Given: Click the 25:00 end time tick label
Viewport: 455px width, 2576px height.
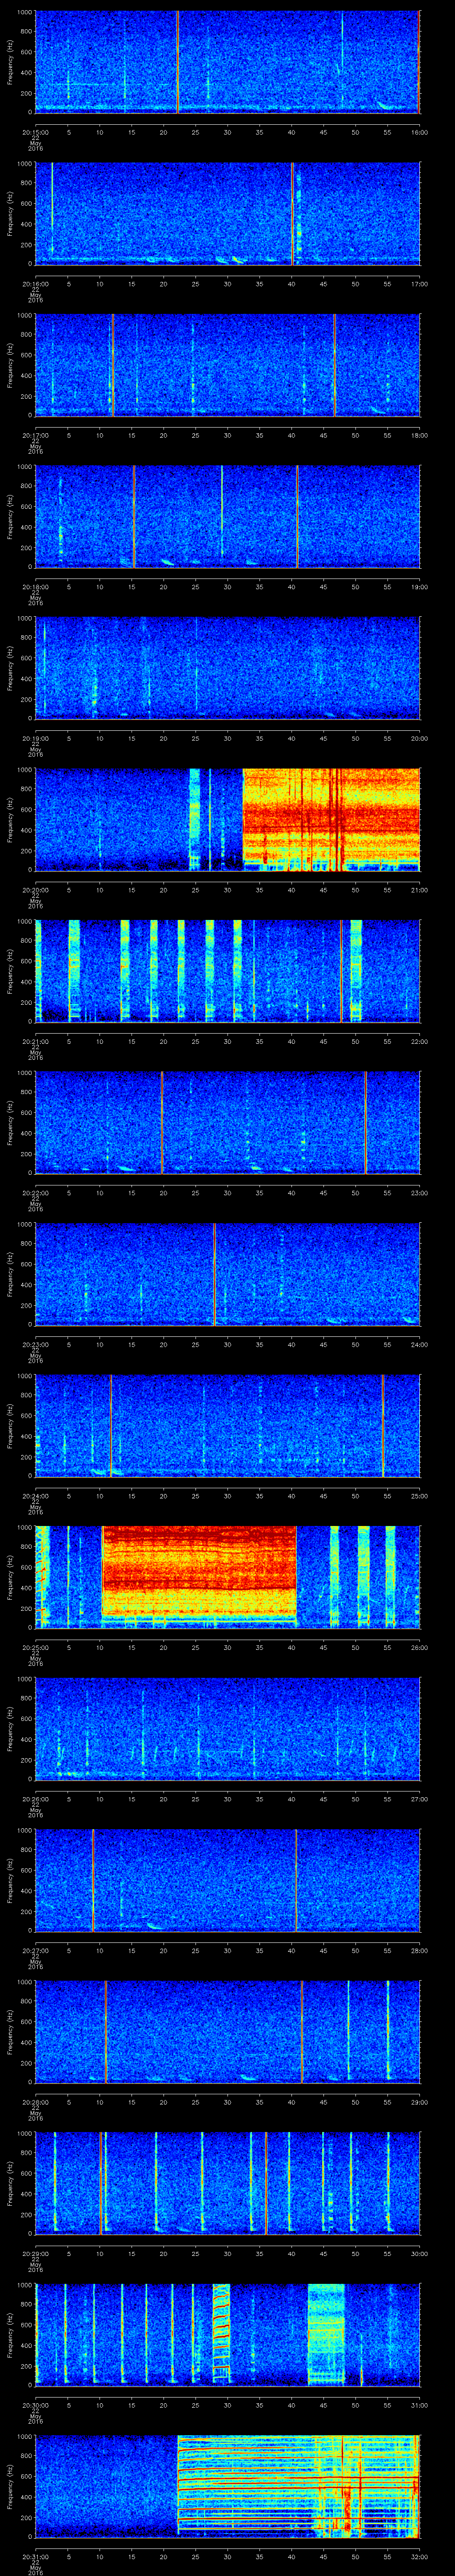Looking at the screenshot, I should pyautogui.click(x=419, y=1496).
